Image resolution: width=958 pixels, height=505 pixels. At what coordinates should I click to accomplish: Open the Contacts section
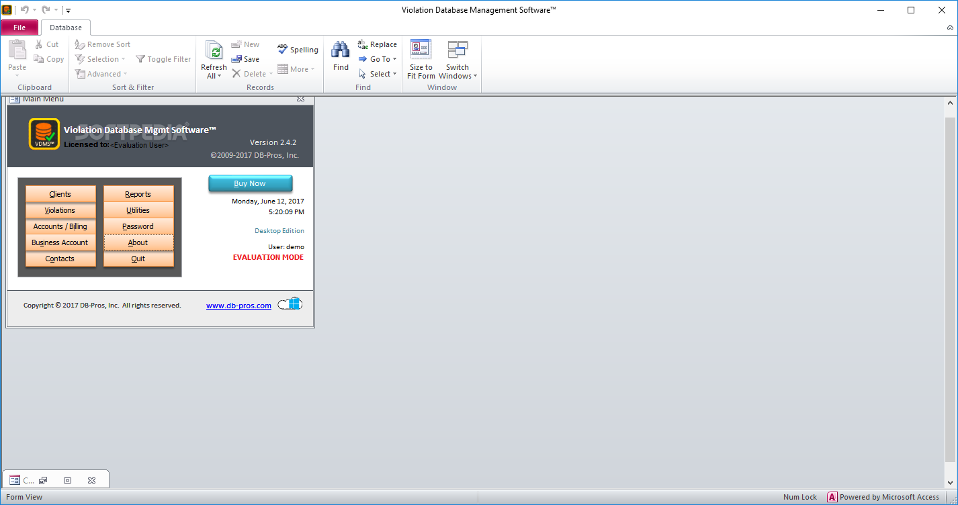[60, 259]
